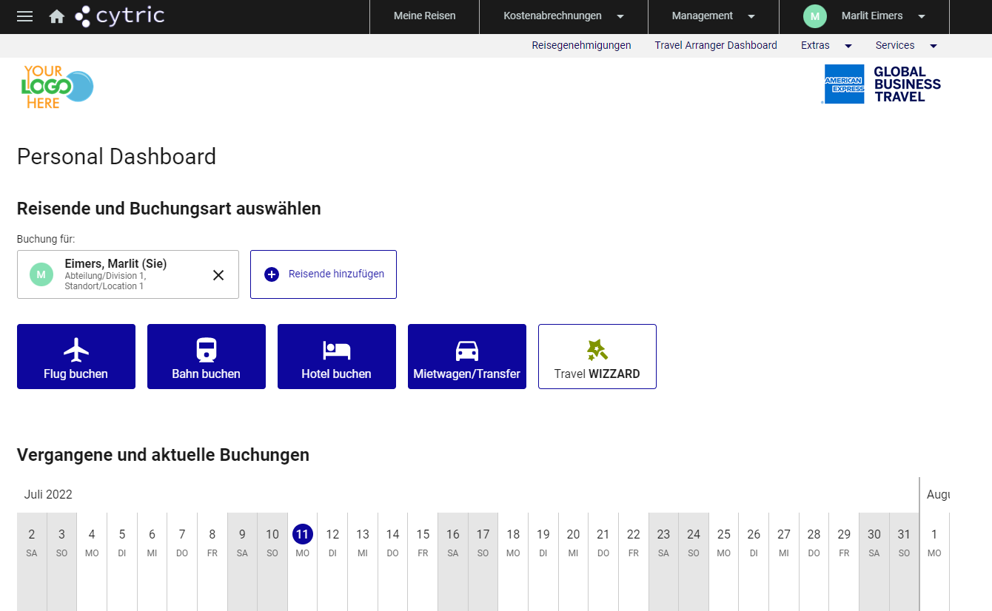Click the Juli 2022 month label

click(48, 494)
